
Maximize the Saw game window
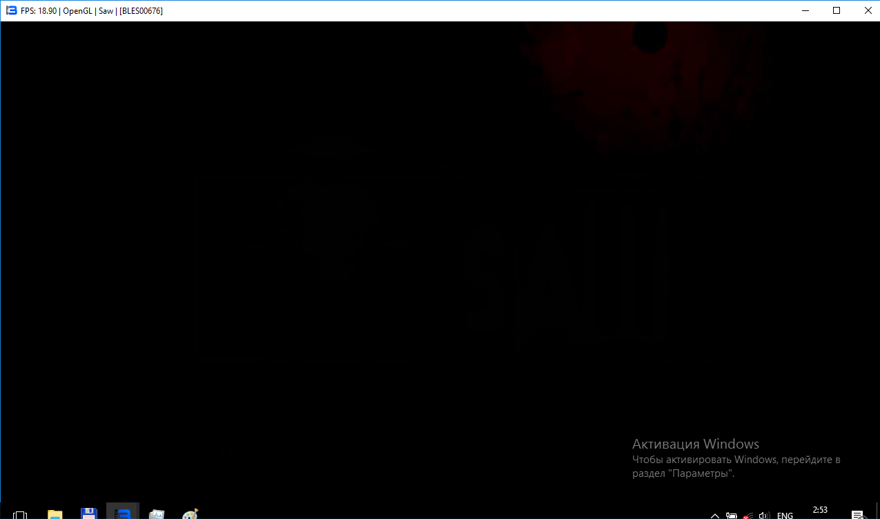click(837, 10)
